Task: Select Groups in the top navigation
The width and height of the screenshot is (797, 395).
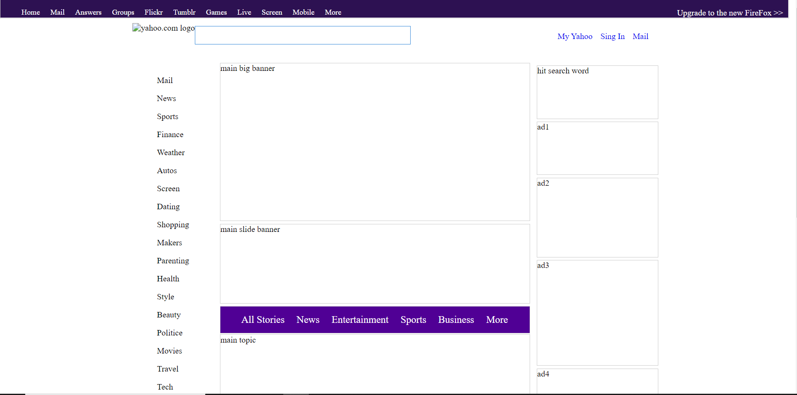Action: pos(123,12)
